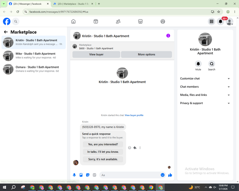Show hidden system tray icons
This screenshot has width=239, height=191.
[206, 187]
